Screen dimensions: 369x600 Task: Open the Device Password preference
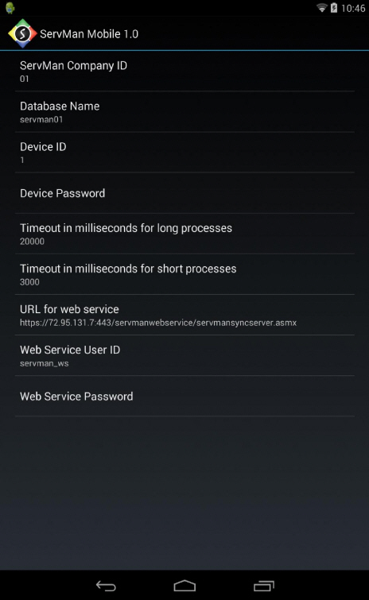tap(184, 193)
